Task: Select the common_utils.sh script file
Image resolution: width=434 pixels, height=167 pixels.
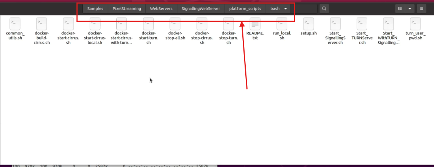Action: coord(15,24)
